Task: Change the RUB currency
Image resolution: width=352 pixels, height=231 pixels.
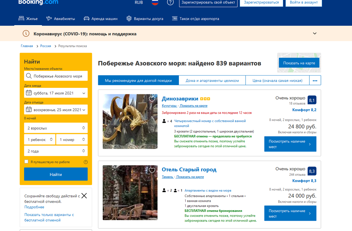Action: pos(139,2)
